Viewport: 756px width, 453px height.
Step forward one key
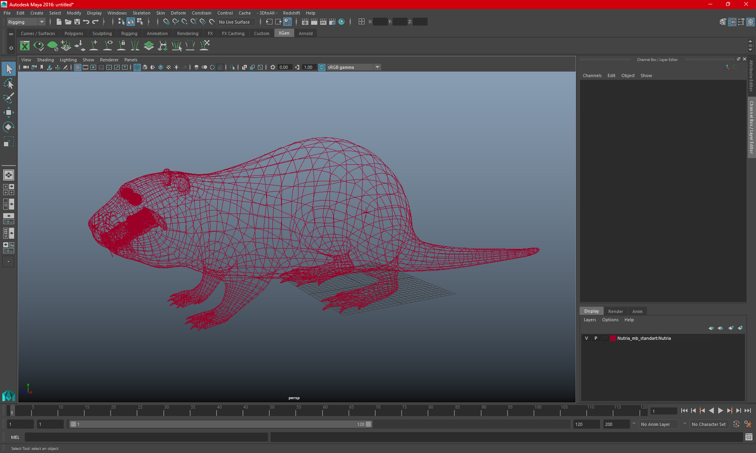pos(729,411)
